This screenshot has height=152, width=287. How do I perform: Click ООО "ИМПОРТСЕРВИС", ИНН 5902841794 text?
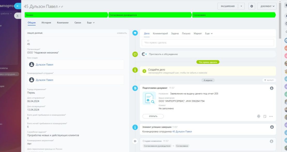tap(182, 101)
